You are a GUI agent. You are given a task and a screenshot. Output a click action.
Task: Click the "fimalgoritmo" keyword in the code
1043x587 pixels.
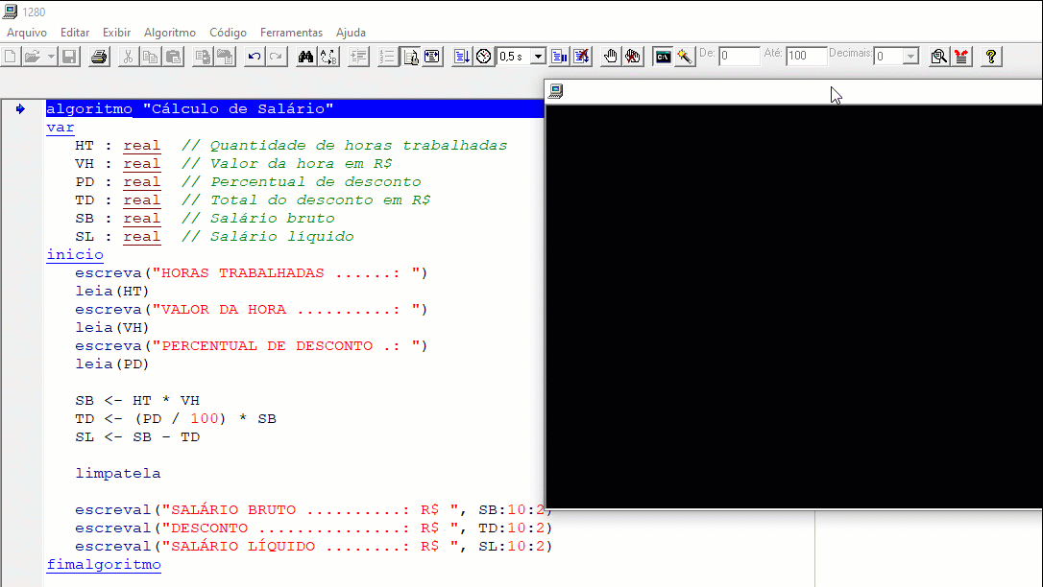[104, 565]
